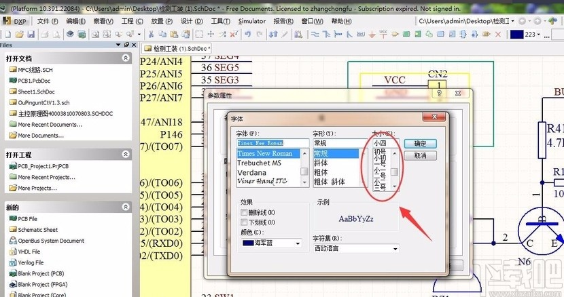This screenshot has width=564, height=297.
Task: Collapse the 新的 section
Action: pos(126,207)
